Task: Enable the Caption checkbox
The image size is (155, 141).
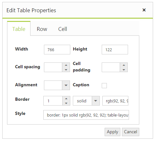Action: click(x=104, y=86)
